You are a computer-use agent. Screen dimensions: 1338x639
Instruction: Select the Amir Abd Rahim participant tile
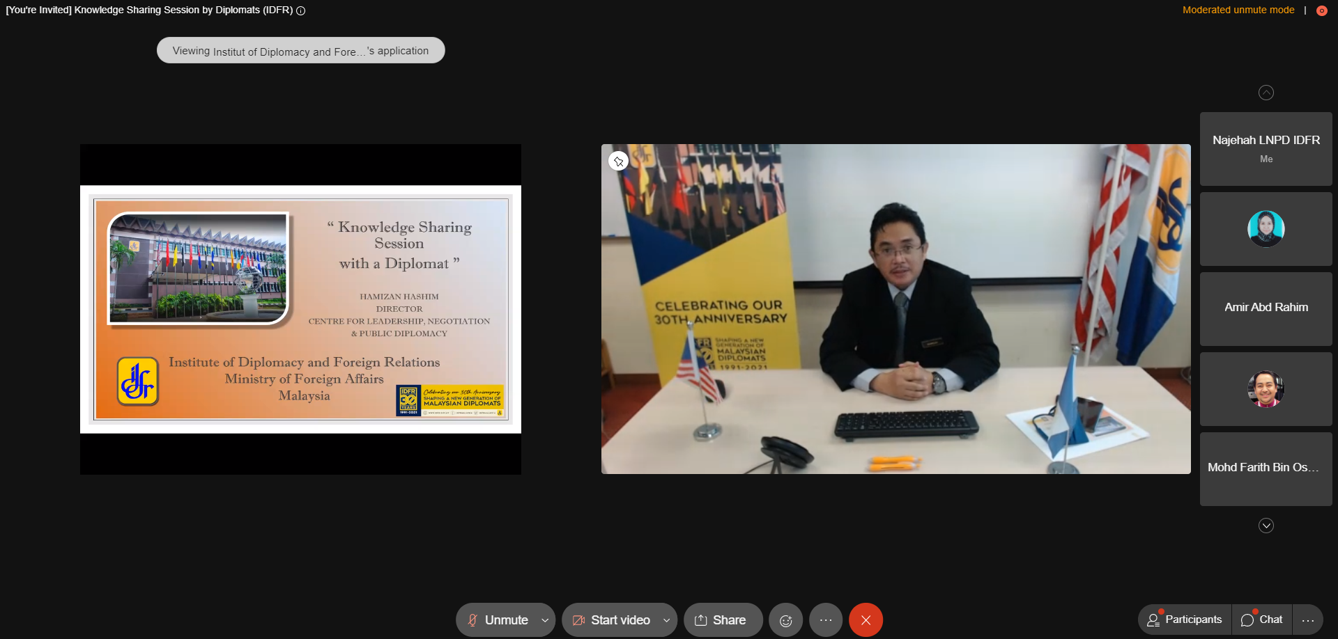coord(1266,308)
